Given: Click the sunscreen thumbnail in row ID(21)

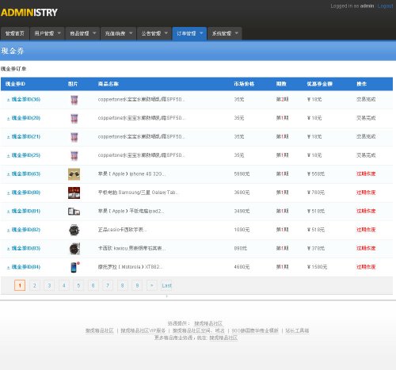Looking at the screenshot, I should click(x=74, y=137).
